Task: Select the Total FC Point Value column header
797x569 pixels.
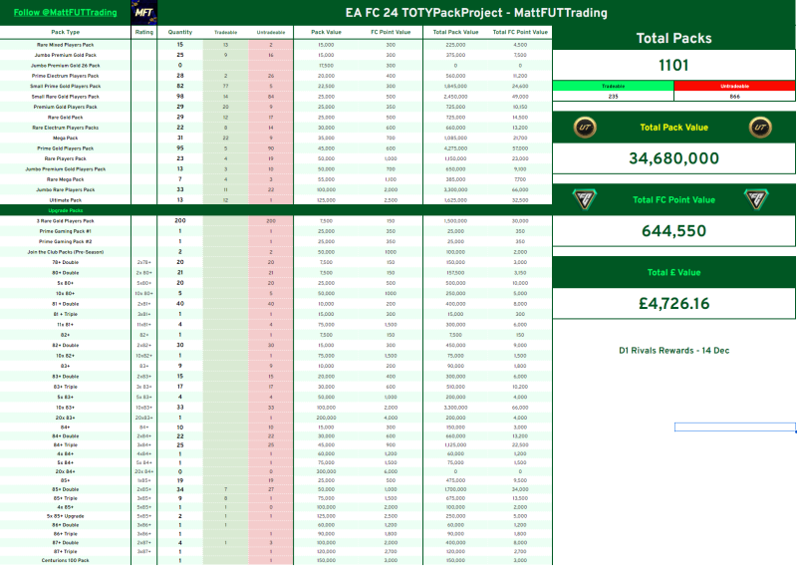Action: [x=520, y=32]
